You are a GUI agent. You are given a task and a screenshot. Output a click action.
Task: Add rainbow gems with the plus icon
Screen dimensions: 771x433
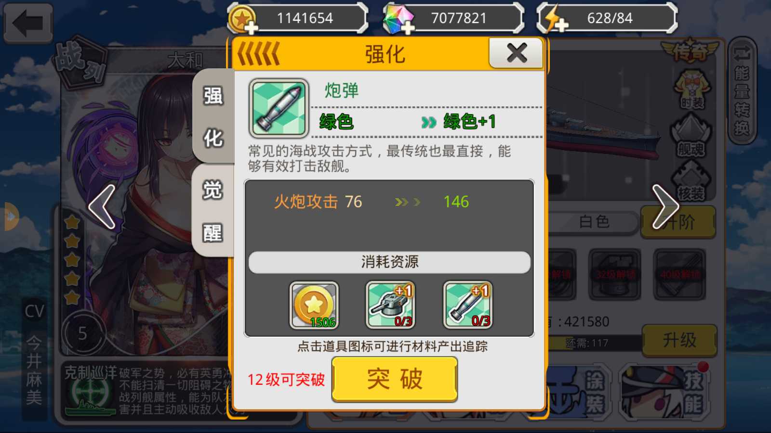pos(407,28)
